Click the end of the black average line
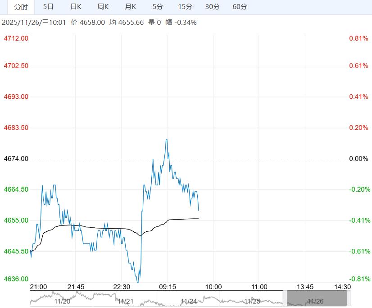This screenshot has height=308, width=372. coord(199,218)
